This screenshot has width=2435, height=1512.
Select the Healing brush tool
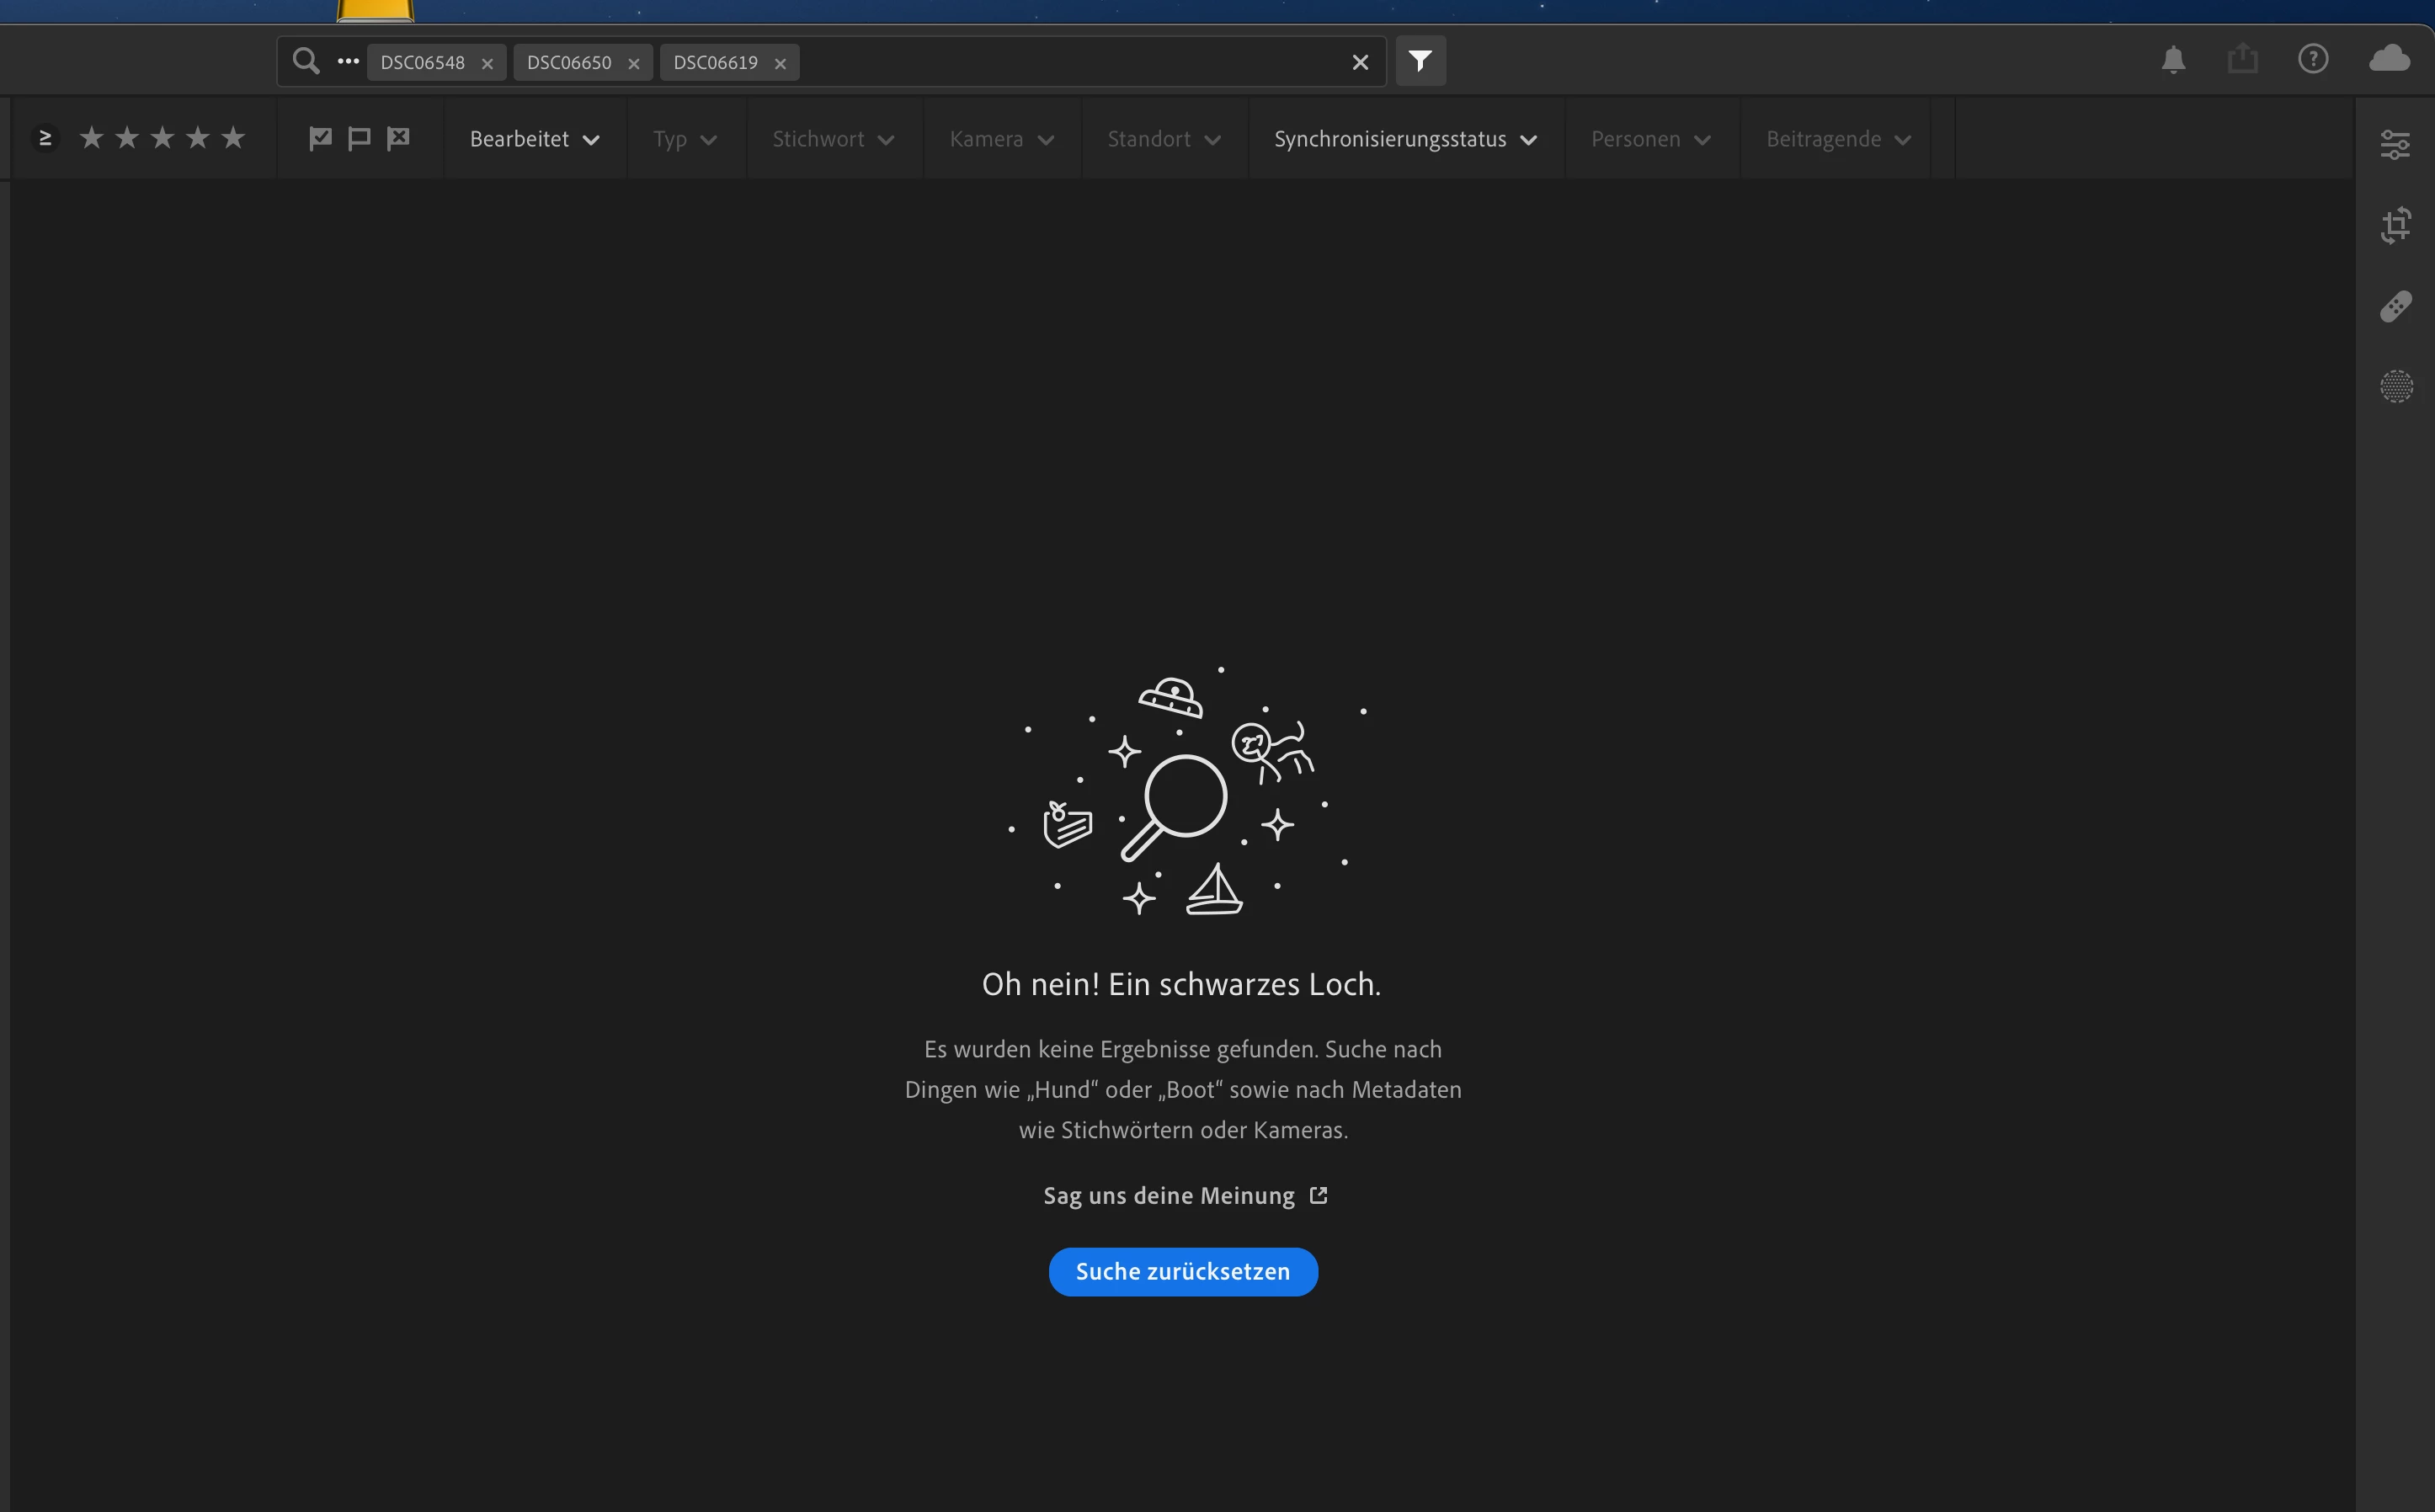pos(2395,306)
